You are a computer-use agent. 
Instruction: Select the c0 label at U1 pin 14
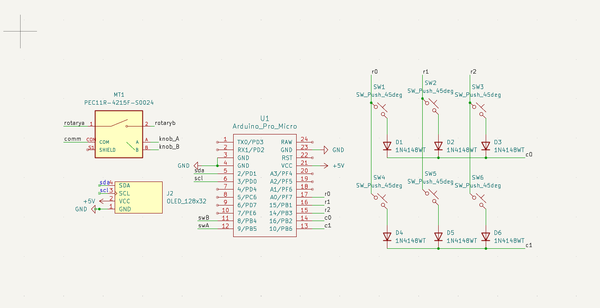(328, 218)
